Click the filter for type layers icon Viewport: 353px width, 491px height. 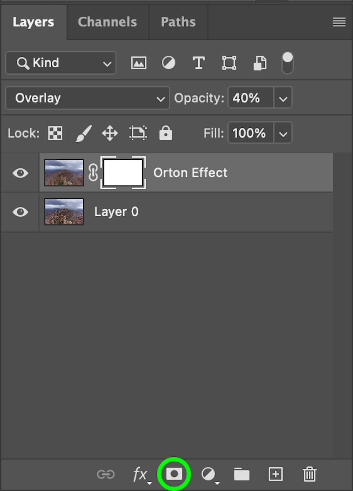pyautogui.click(x=199, y=63)
